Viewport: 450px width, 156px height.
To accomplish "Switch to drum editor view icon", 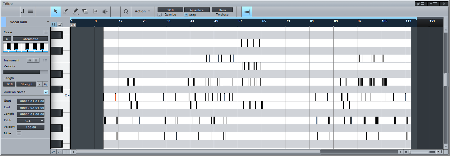I will pyautogui.click(x=60, y=24).
